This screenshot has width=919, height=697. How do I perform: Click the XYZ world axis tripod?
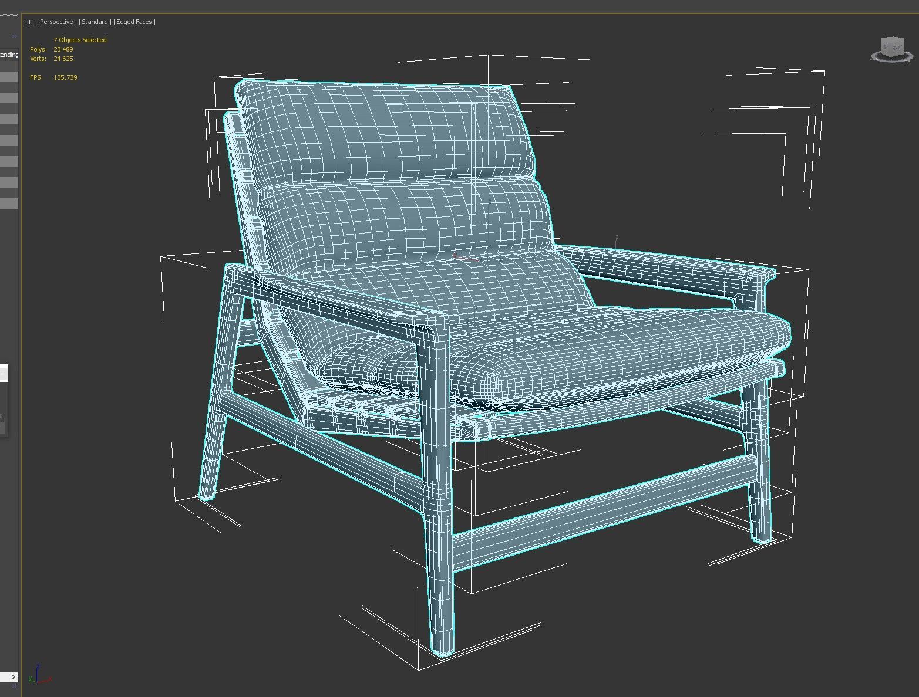[38, 676]
